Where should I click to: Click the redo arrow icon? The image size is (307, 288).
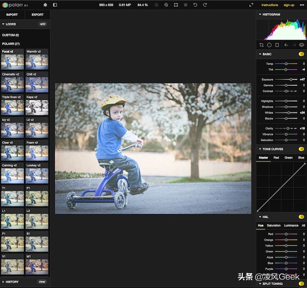[x=205, y=5]
